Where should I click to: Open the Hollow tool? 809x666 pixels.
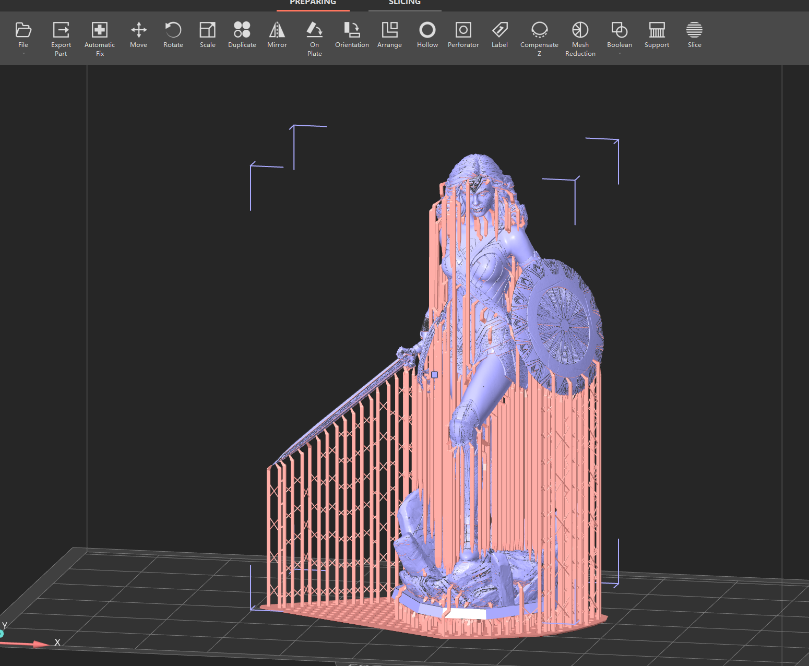427,34
